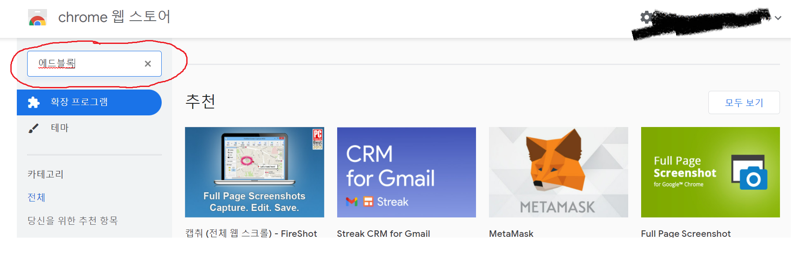Viewport: 808px width, 279px height.
Task: Select the 확장 프로그램 tab
Action: pyautogui.click(x=89, y=102)
